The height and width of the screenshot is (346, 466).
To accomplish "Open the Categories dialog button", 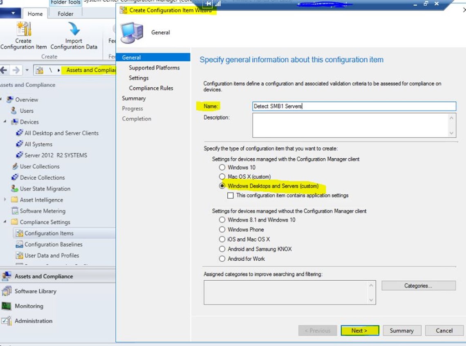I will (418, 286).
